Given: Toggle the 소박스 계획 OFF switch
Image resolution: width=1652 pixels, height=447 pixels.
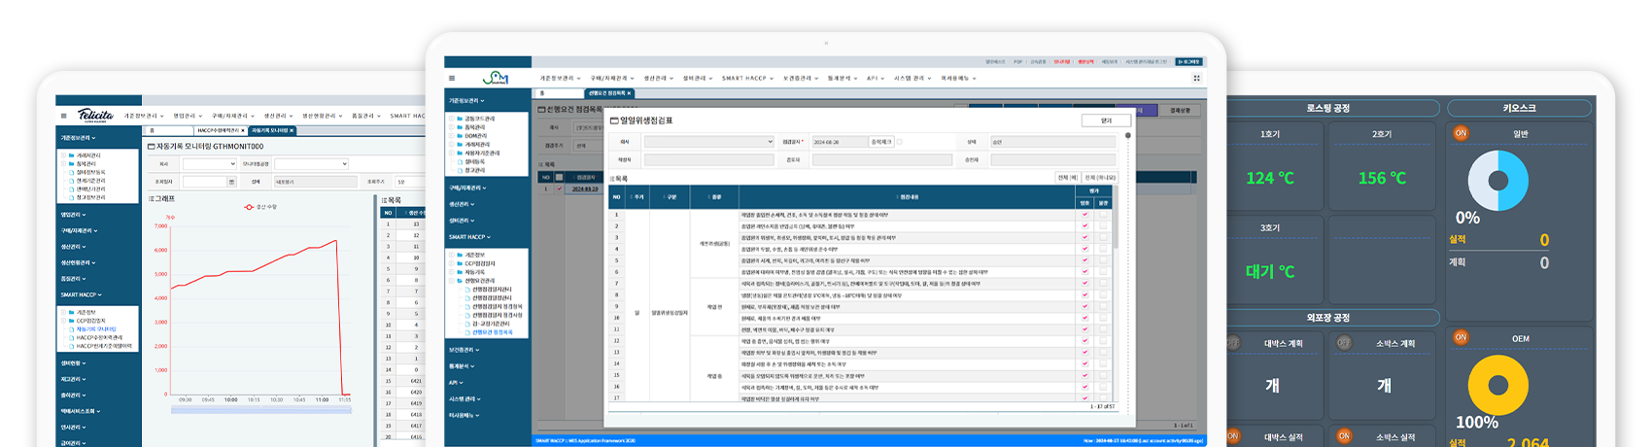Looking at the screenshot, I should coord(1345,343).
